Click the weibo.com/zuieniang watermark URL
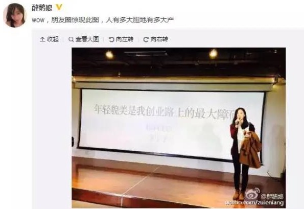The height and width of the screenshot is (209, 304). point(254,203)
